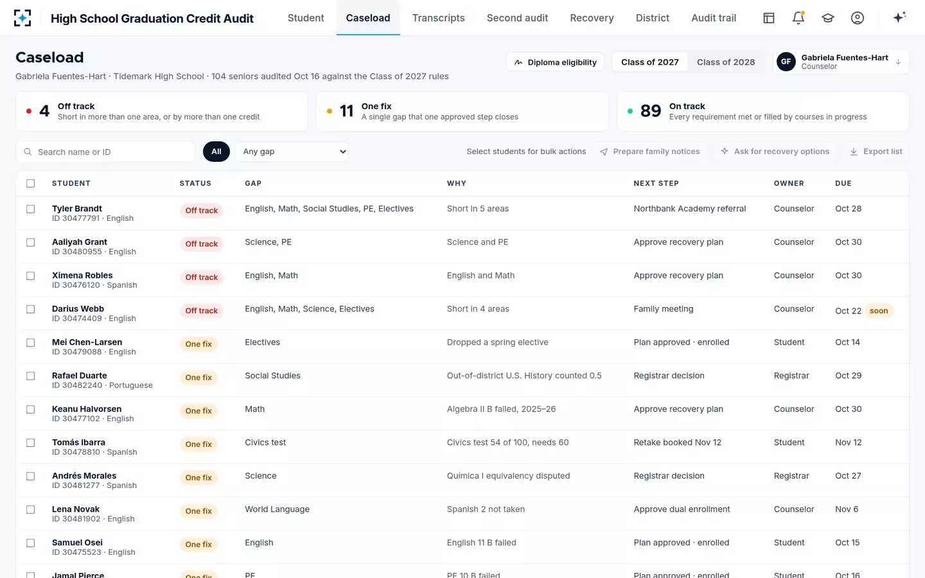Image resolution: width=925 pixels, height=578 pixels.
Task: Click the green dot on the On track card
Action: click(x=630, y=111)
